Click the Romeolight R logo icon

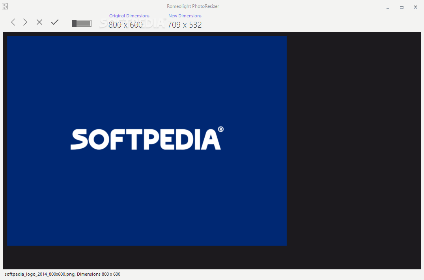[5, 6]
